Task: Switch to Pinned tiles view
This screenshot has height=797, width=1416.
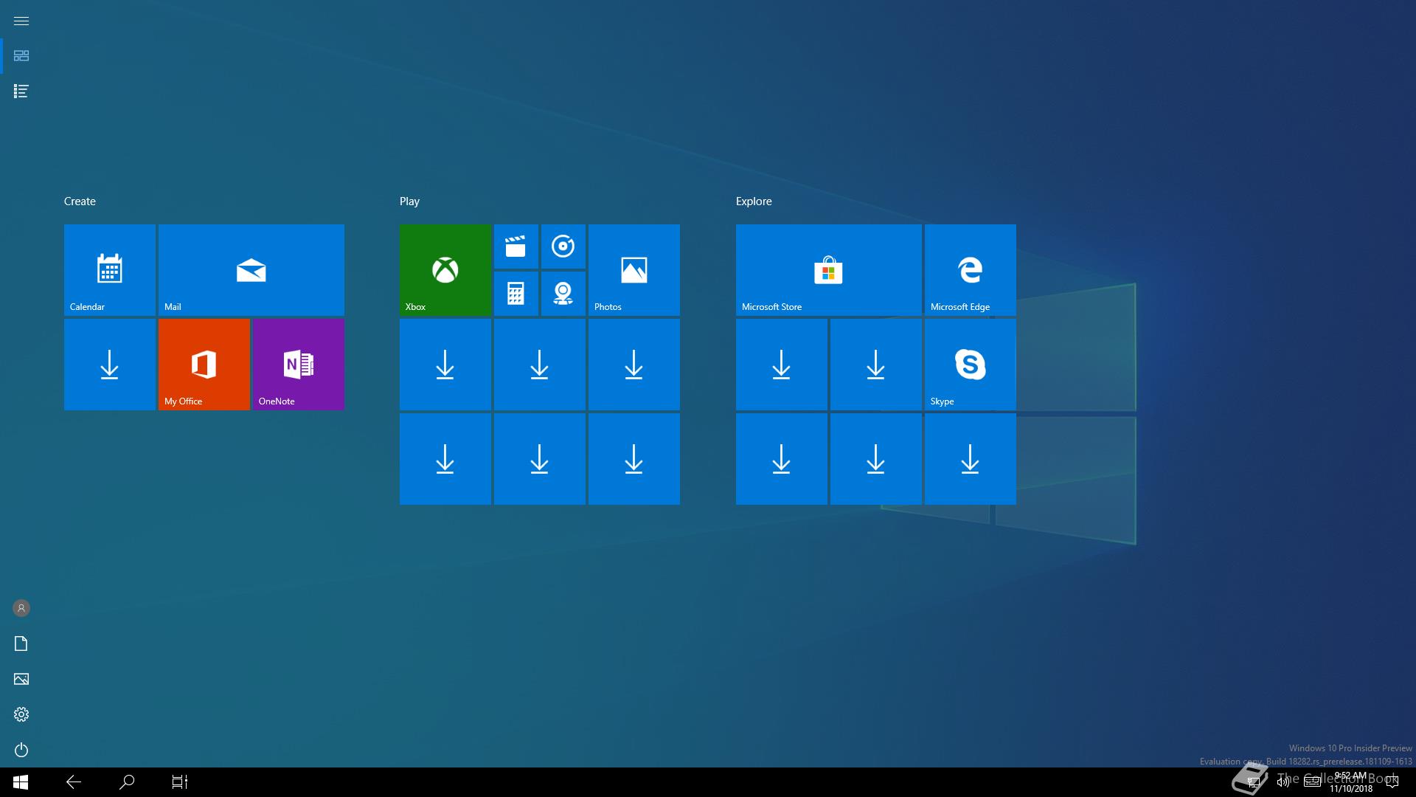Action: point(21,56)
